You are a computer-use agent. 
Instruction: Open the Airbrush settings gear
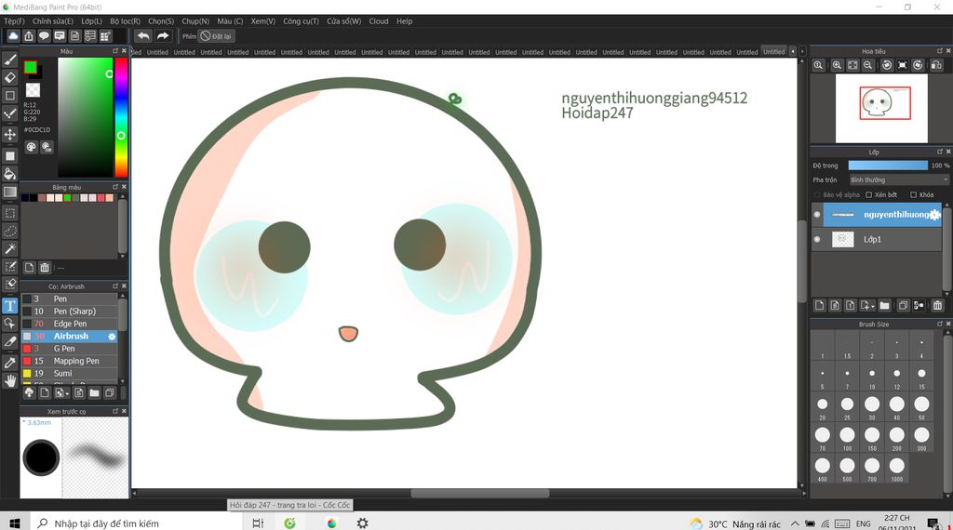(112, 337)
